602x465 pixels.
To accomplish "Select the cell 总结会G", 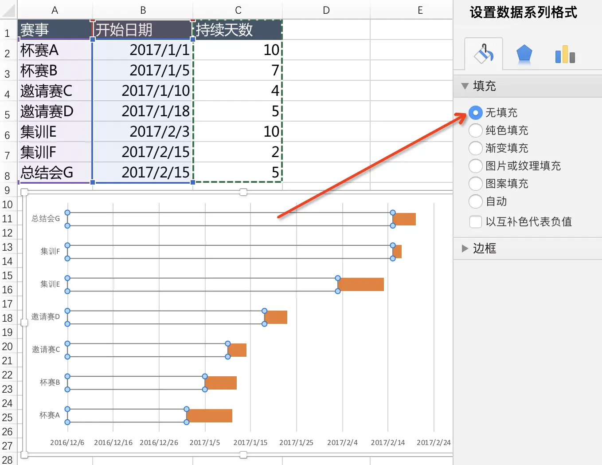I will pyautogui.click(x=55, y=172).
